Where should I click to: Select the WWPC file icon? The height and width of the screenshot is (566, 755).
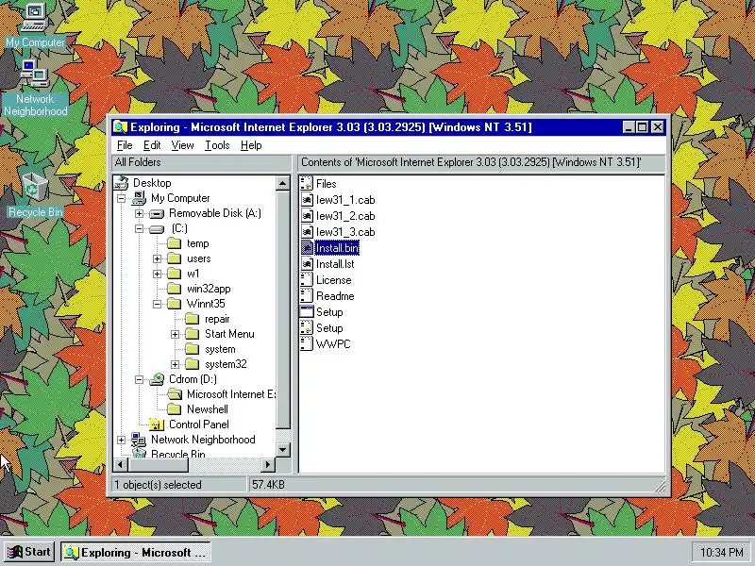click(x=307, y=344)
